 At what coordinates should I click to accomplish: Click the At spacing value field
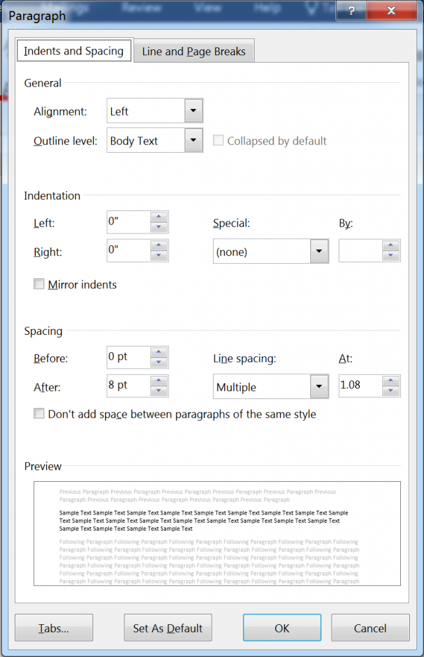pyautogui.click(x=360, y=386)
